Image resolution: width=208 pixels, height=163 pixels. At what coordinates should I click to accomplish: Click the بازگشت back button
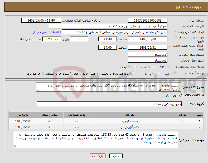[98, 156]
